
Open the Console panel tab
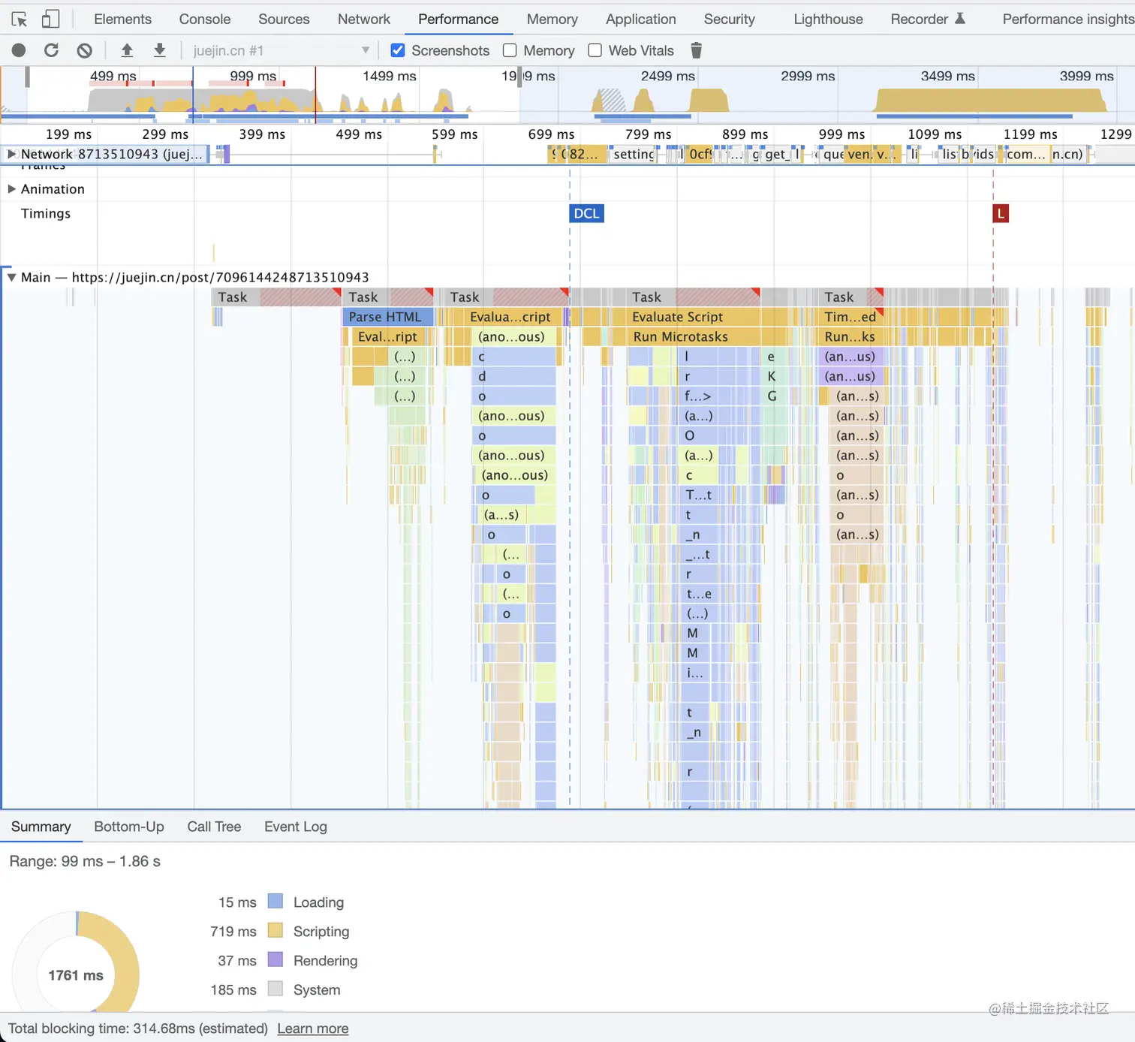click(205, 19)
